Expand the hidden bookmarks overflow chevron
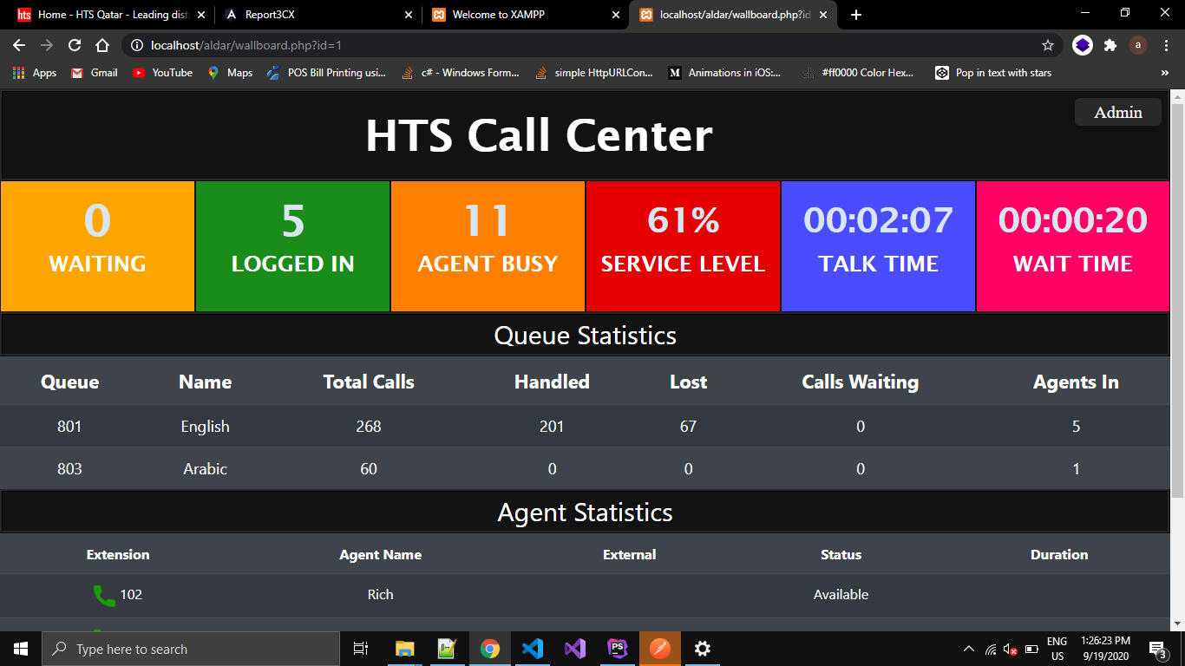Viewport: 1185px width, 666px height. click(1164, 73)
